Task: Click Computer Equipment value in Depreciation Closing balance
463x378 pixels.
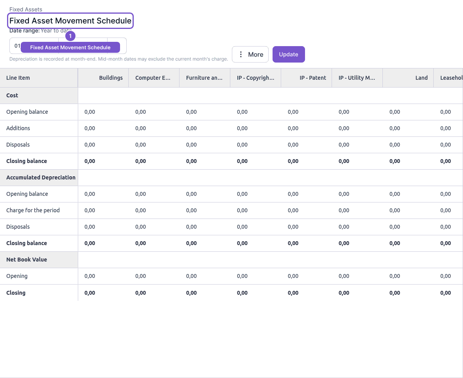Action: (140, 243)
